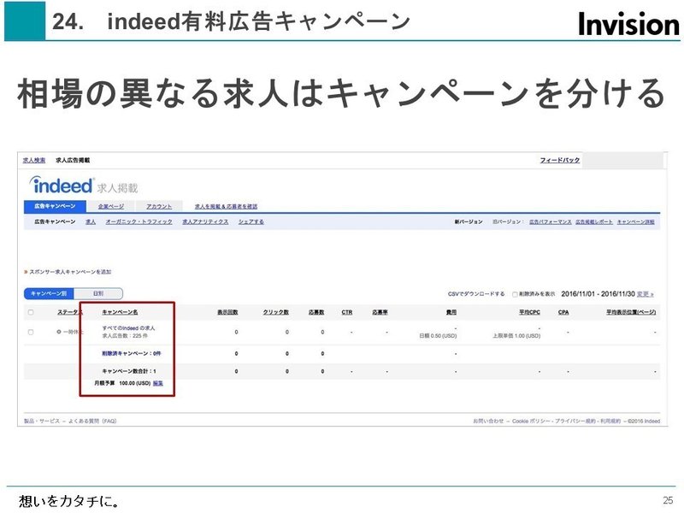684x513 pixels.
Task: Sort by the 応募率 column header
Action: coord(380,312)
